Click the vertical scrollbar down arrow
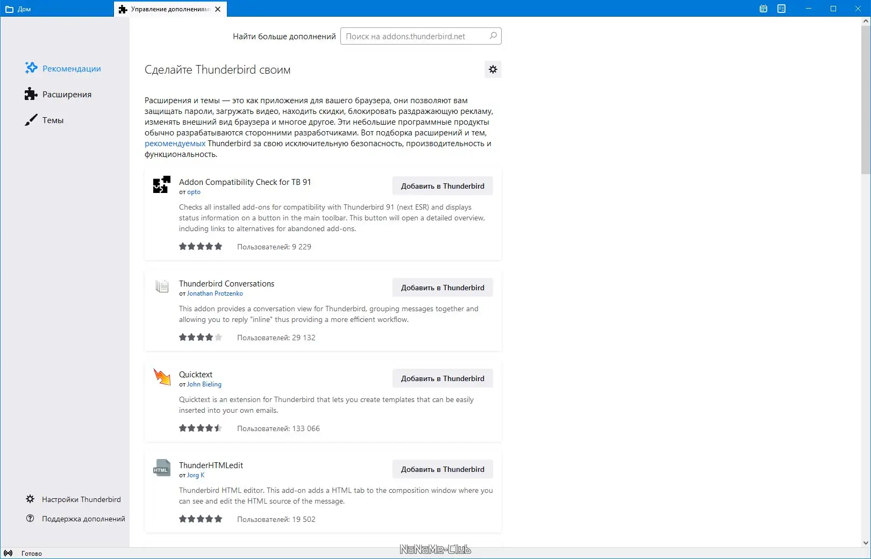 click(x=866, y=542)
